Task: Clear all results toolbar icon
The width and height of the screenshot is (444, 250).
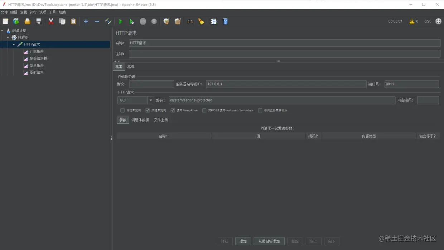Action: click(178, 21)
